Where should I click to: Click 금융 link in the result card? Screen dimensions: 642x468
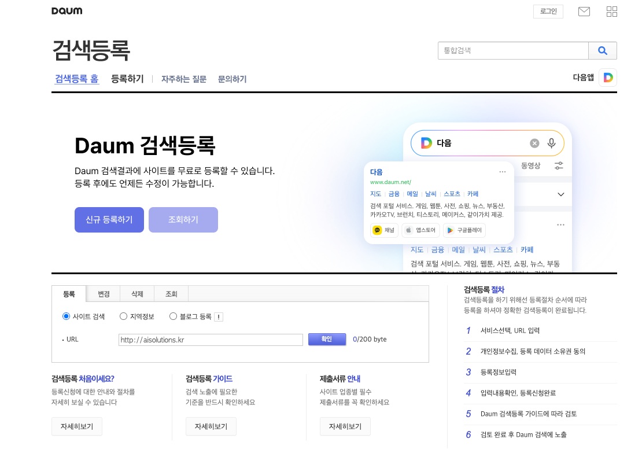point(394,194)
